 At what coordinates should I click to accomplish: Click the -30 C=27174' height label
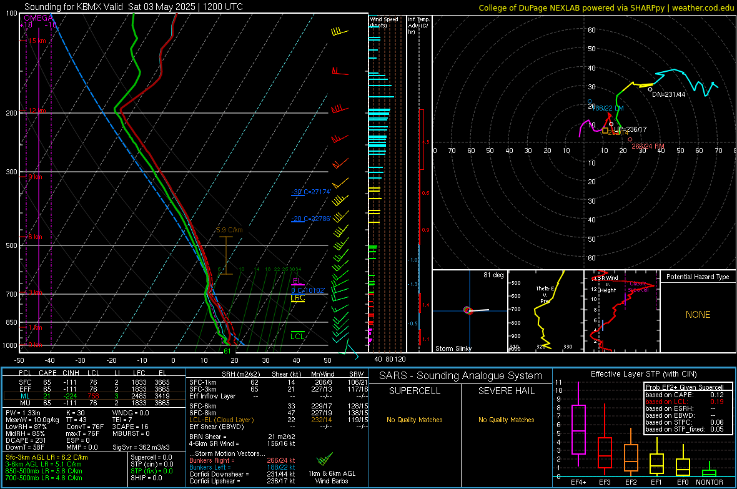pyautogui.click(x=311, y=192)
